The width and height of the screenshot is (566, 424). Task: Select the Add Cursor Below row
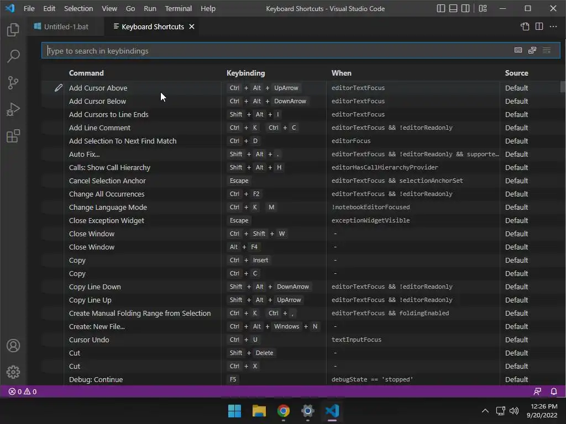point(300,102)
